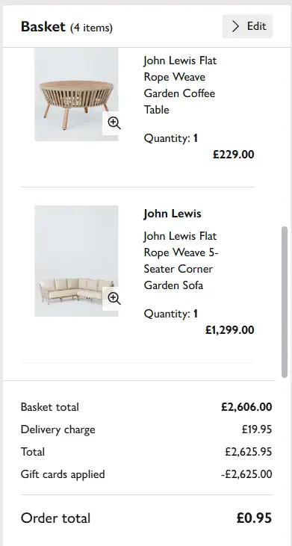Click the 4 items count text

[x=92, y=28]
